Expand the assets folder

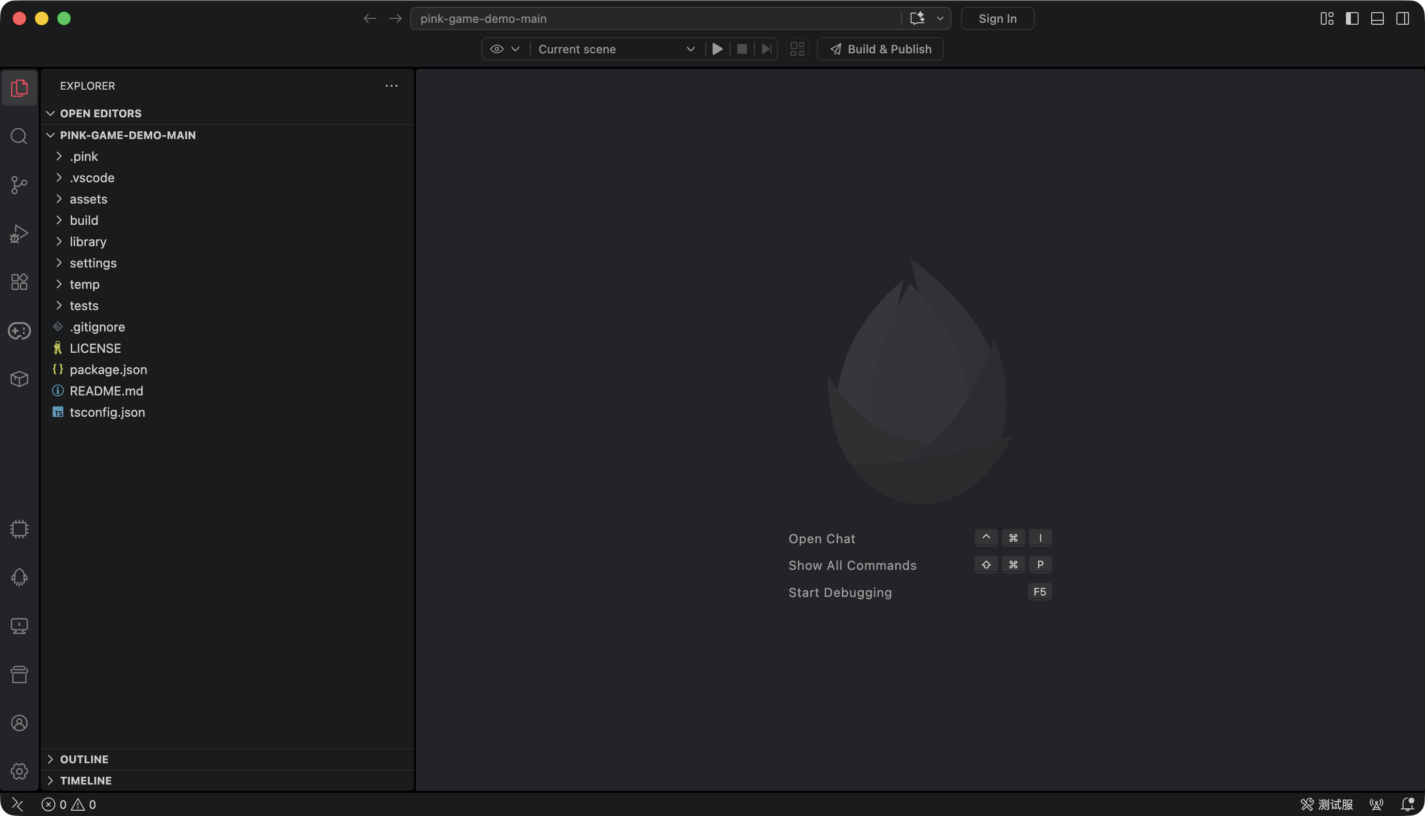click(x=228, y=199)
